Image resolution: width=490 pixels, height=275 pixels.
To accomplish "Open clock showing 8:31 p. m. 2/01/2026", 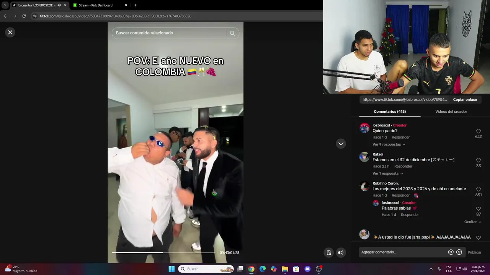I will click(478, 269).
